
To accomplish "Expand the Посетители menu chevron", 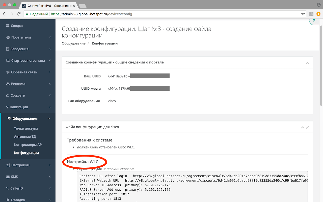I will (50, 37).
